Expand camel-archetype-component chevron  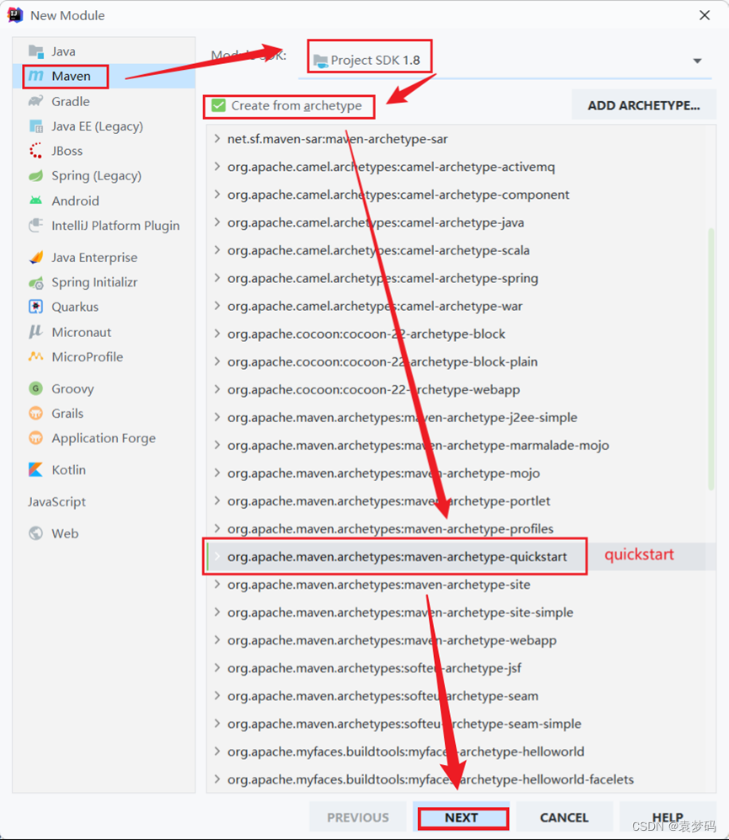coord(217,195)
